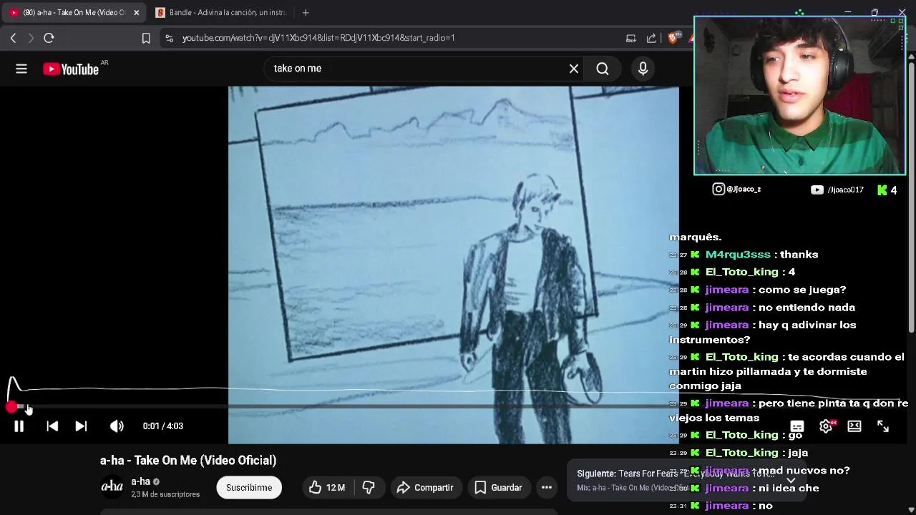Switch to the Bandle browser tab

pos(222,13)
